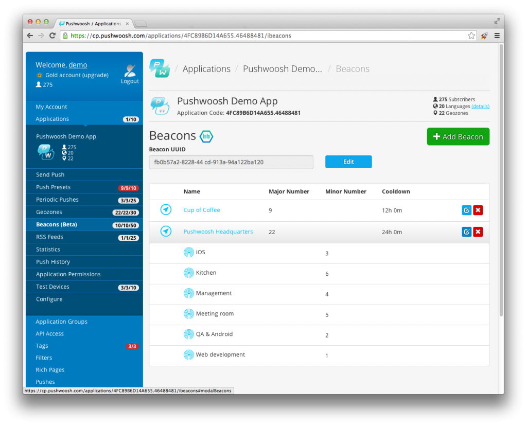Open Application Groups
The height and width of the screenshot is (426, 527).
click(x=62, y=322)
